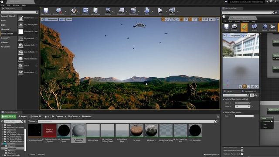Screen dimensions: 279x157
Task: Open the Modes toolbar icon
Action: pyautogui.click(x=73, y=11)
